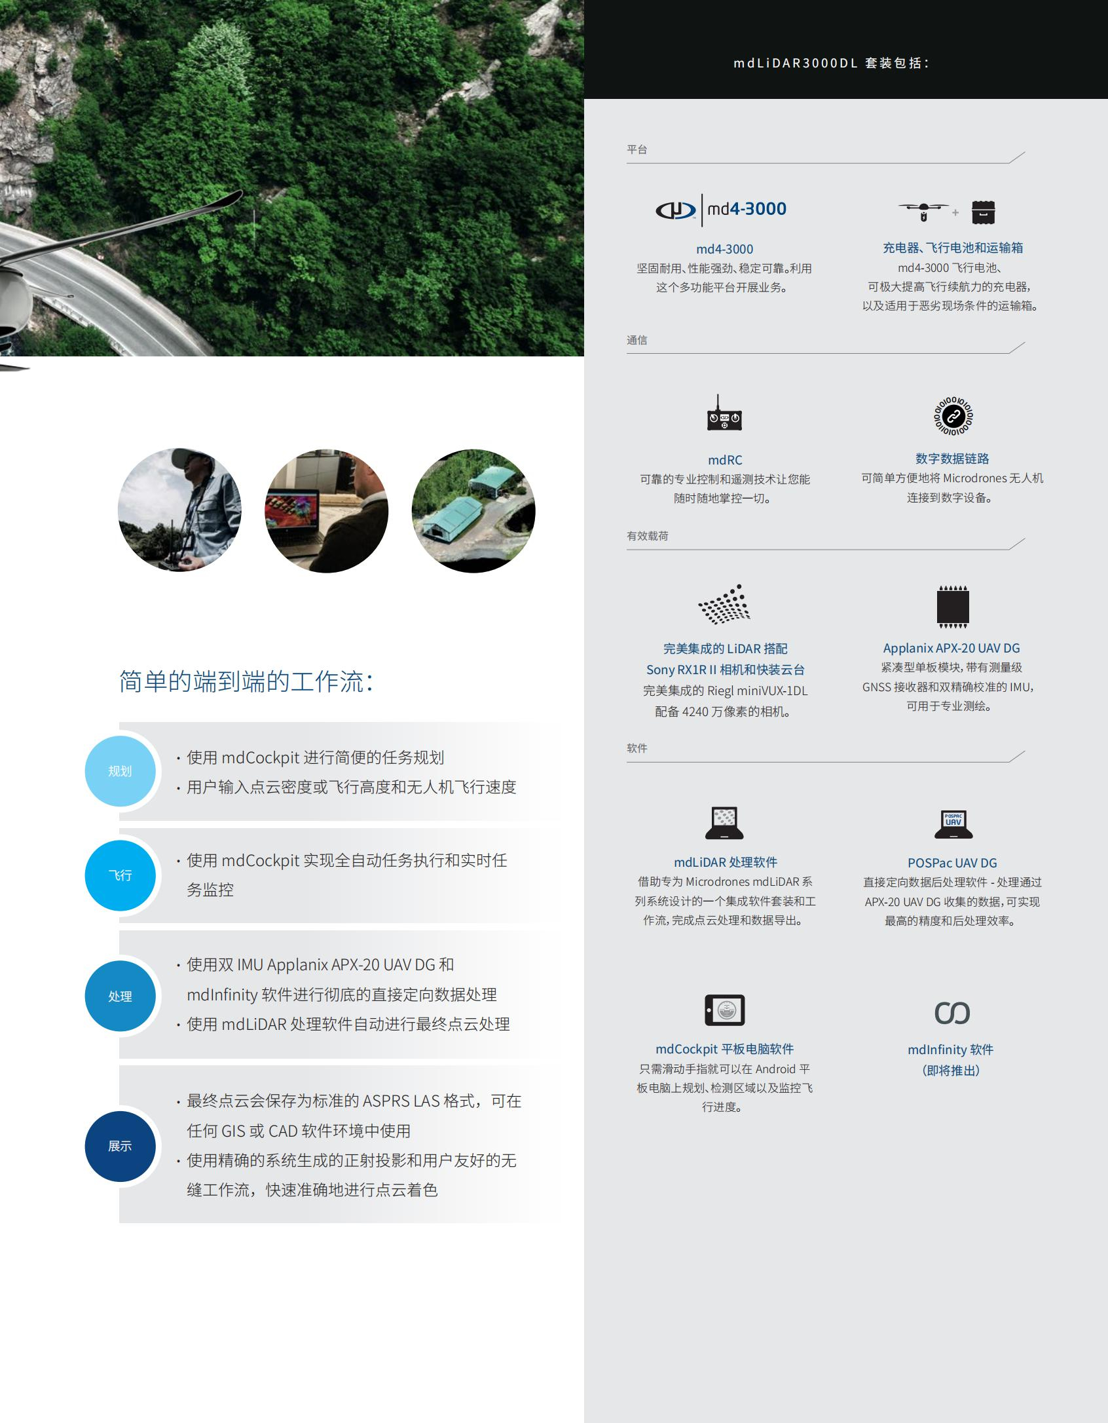Click the 最高的精度和后处理效率 line
Screen dimensions: 1108x1423
pyautogui.click(x=950, y=921)
